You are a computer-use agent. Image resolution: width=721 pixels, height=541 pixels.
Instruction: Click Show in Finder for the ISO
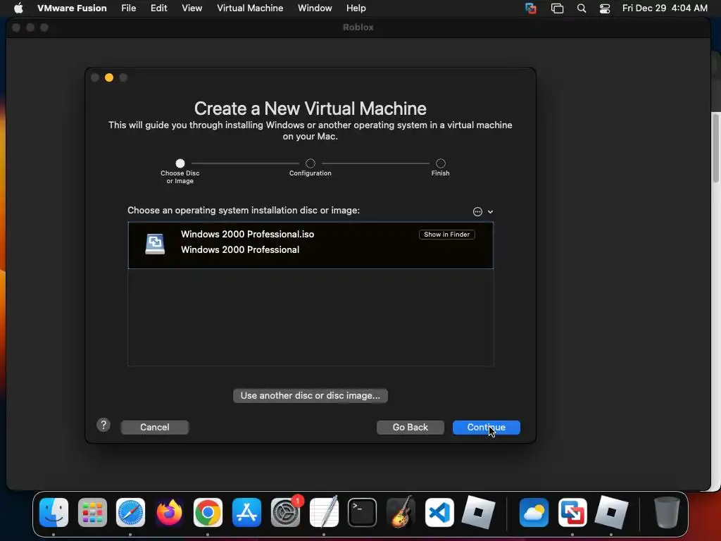pyautogui.click(x=447, y=235)
